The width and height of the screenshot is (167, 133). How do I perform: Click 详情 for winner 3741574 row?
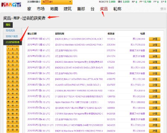click(x=155, y=56)
